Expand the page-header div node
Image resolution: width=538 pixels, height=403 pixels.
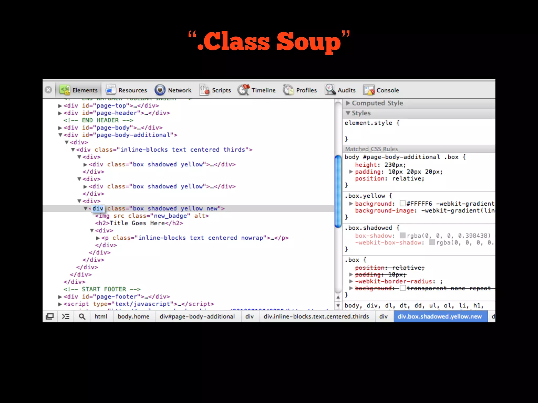tap(60, 113)
